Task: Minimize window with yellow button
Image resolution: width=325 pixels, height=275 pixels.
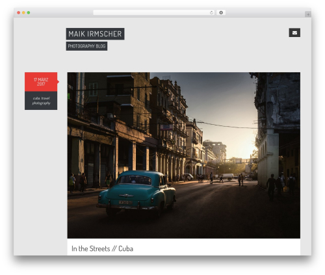Action: pos(23,13)
